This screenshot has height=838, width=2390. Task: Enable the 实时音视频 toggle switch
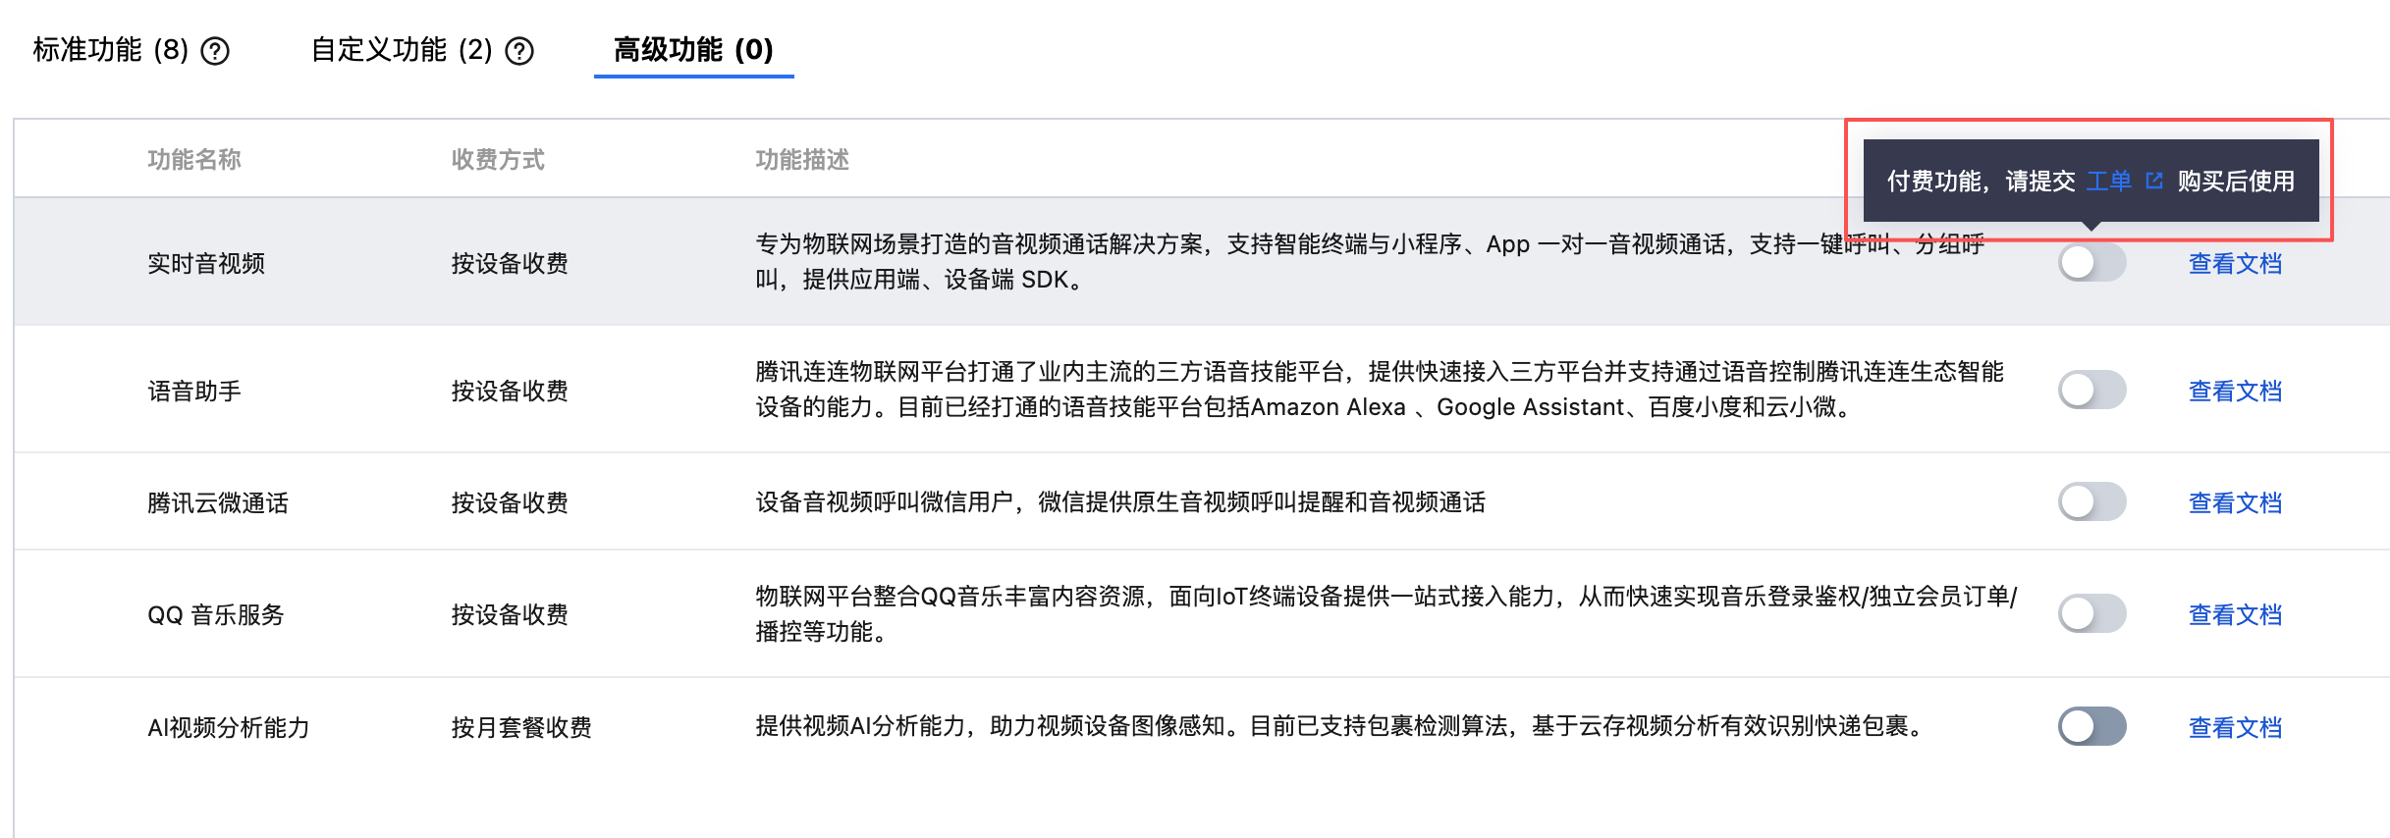point(2091,263)
